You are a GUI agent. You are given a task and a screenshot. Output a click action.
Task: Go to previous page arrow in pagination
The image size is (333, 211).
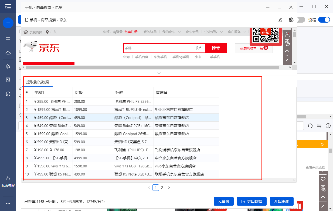pyautogui.click(x=149, y=188)
